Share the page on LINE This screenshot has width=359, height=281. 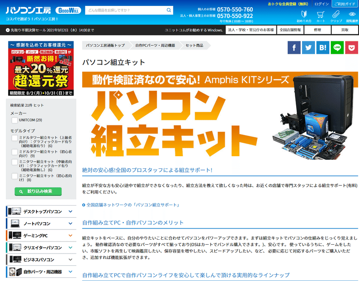[x=337, y=48]
